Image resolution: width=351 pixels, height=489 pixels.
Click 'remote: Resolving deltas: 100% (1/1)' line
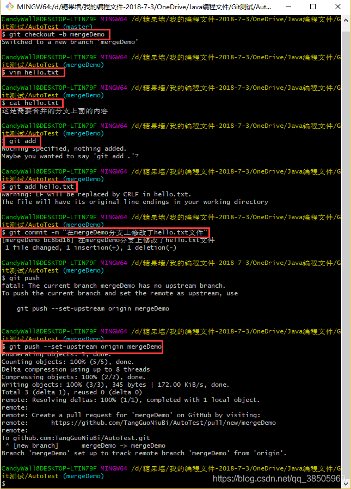[131, 400]
